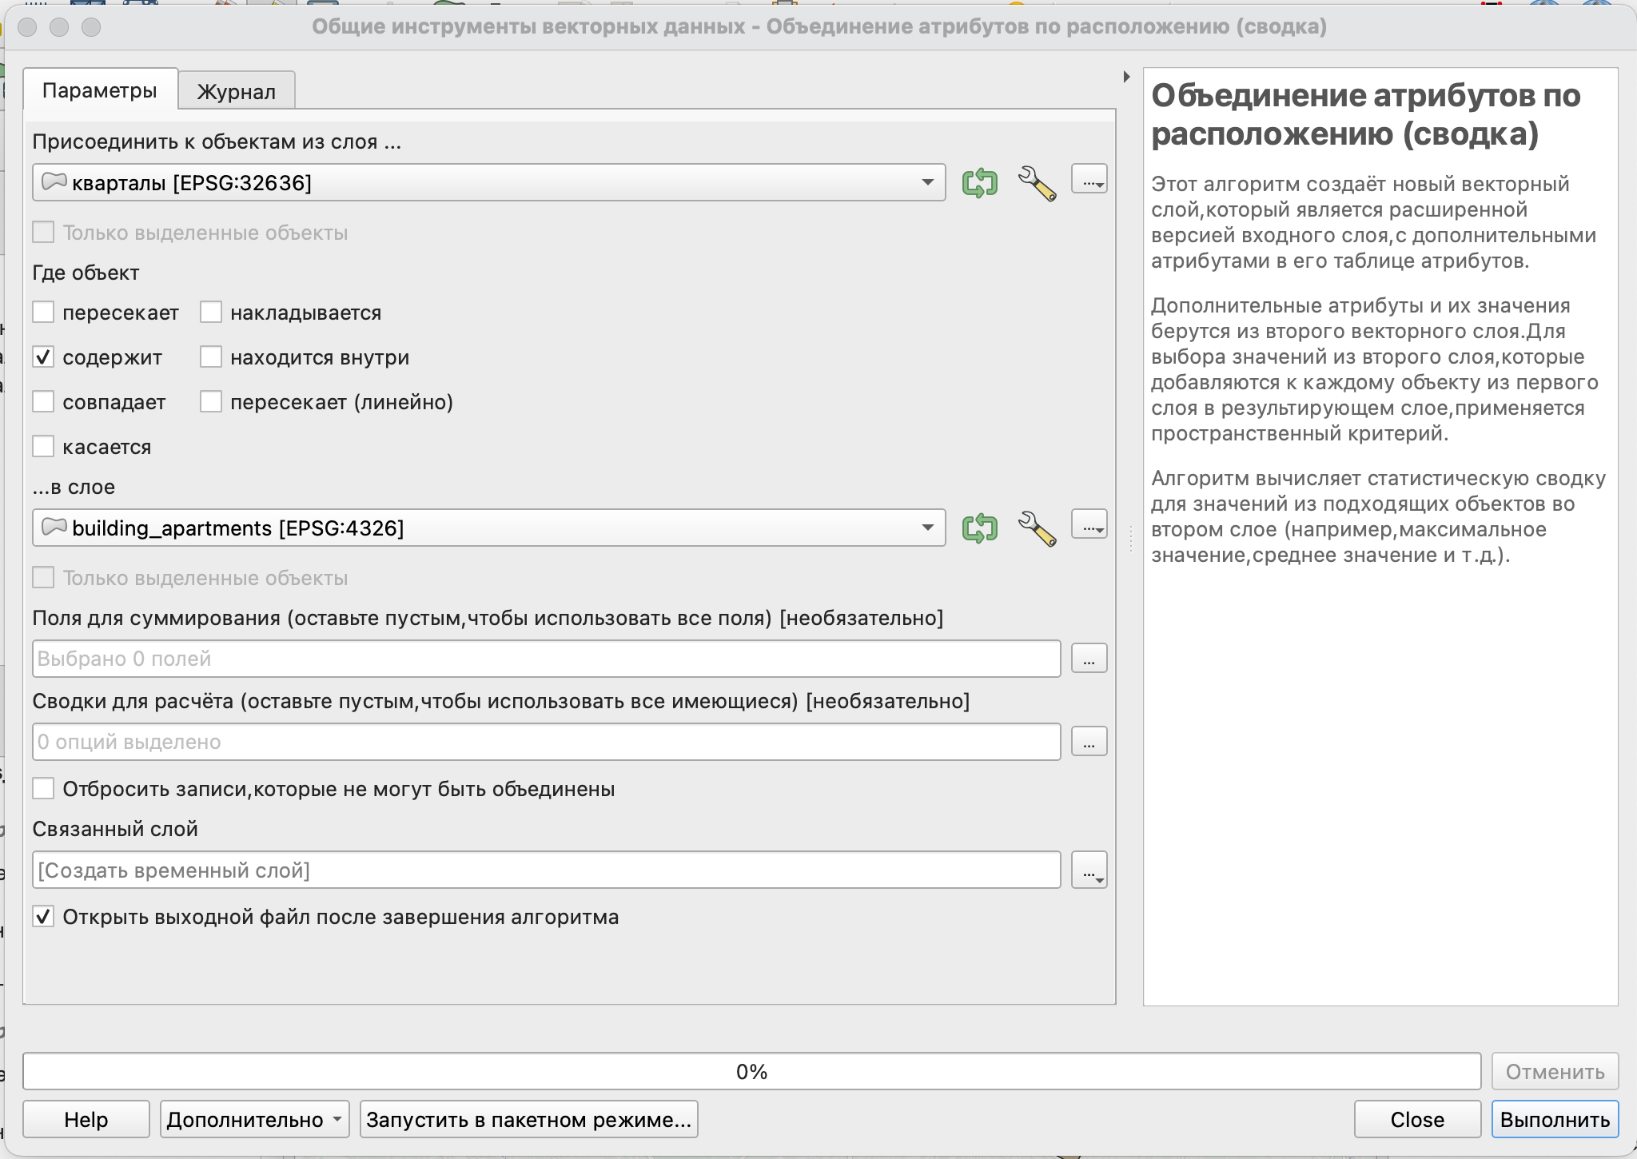Open the Дополнительно dropdown button
Screen dimensions: 1637x1159
[x=254, y=1119]
